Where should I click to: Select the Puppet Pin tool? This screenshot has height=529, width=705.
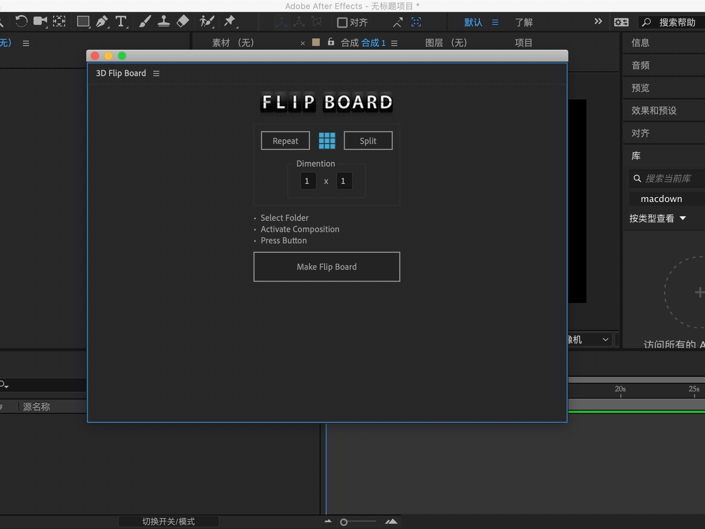(x=230, y=21)
